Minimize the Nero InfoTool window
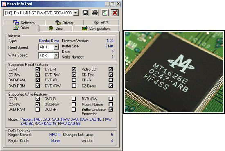Screen dimensions: 225x151 pos(107,4)
